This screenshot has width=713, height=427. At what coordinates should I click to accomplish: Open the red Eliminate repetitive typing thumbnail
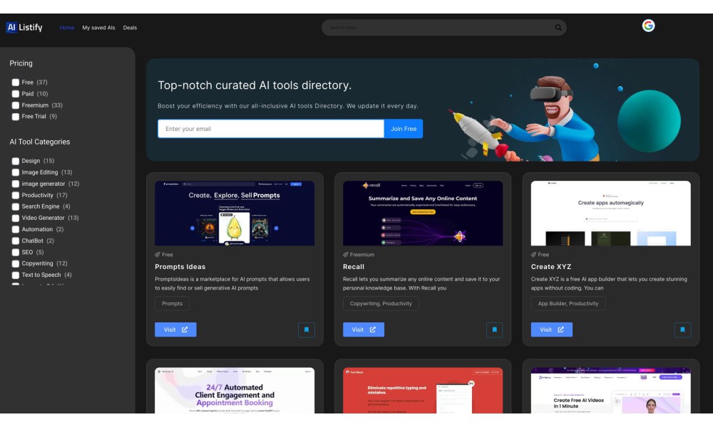(423, 391)
